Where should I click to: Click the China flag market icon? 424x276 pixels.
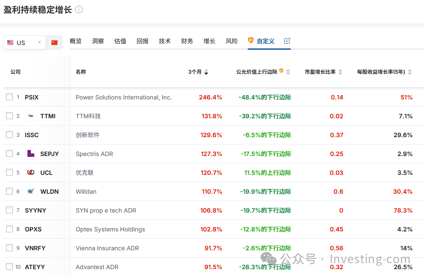pyautogui.click(x=54, y=42)
